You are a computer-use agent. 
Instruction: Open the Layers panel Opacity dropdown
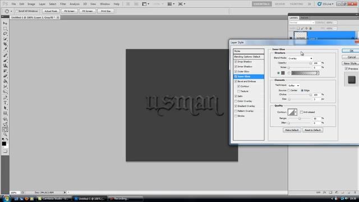click(335, 22)
